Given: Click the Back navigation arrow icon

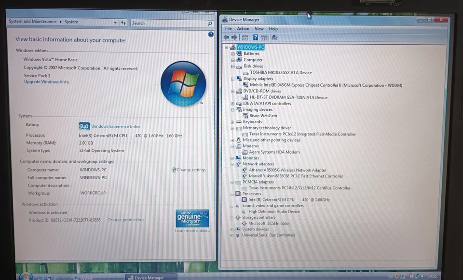Looking at the screenshot, I should click(x=227, y=37).
